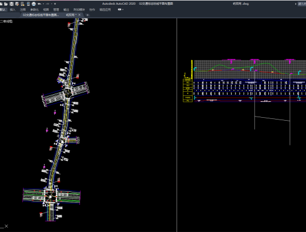The height and width of the screenshot is (232, 306).
Task: Create a new drawing tab with plus button
Action: click(x=88, y=15)
